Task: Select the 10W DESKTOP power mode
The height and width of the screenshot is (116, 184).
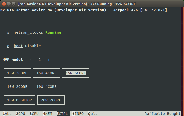Action: point(19,100)
